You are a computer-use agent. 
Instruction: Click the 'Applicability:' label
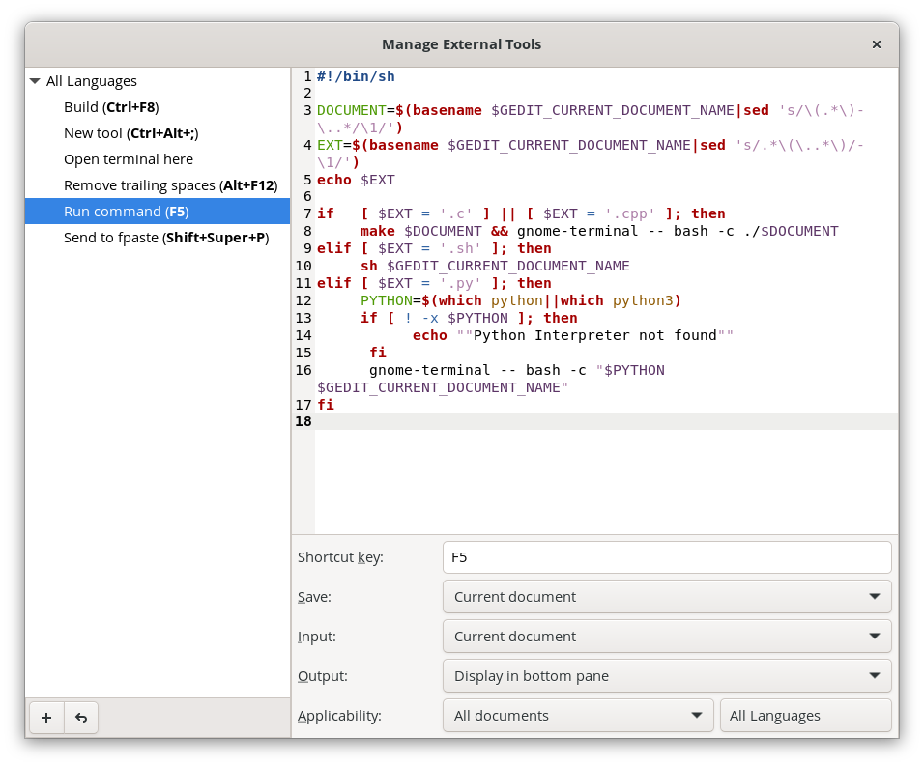point(339,716)
